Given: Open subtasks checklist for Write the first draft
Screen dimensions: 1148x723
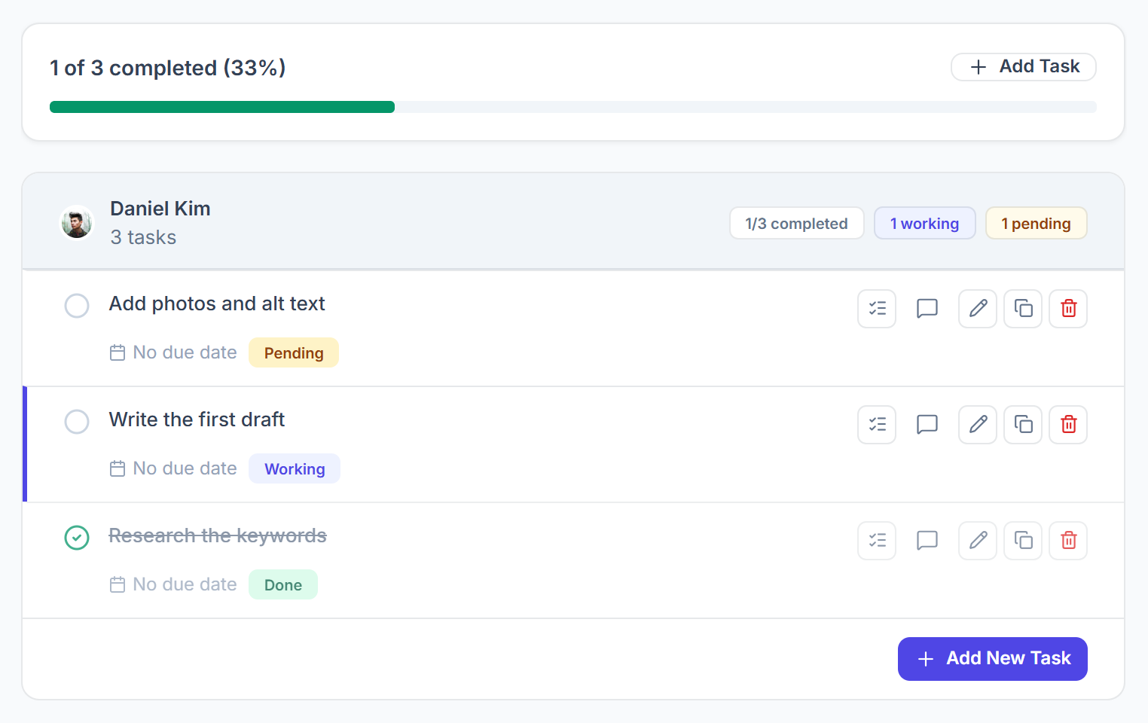Looking at the screenshot, I should [x=877, y=425].
